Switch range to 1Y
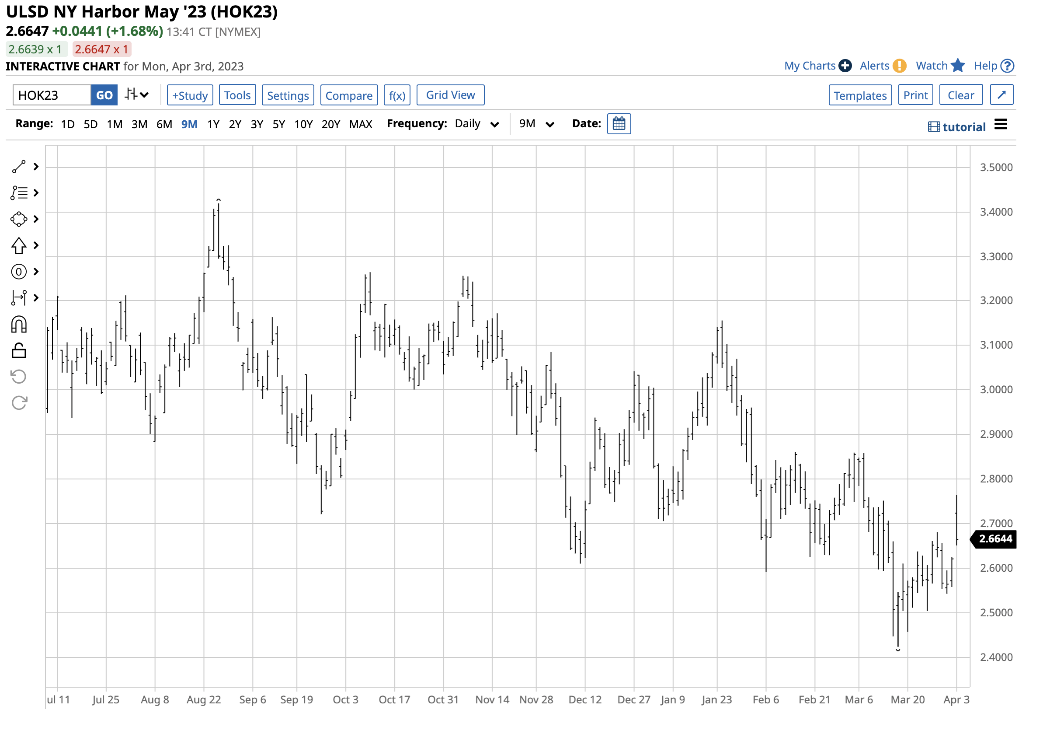This screenshot has width=1043, height=734. (x=213, y=124)
